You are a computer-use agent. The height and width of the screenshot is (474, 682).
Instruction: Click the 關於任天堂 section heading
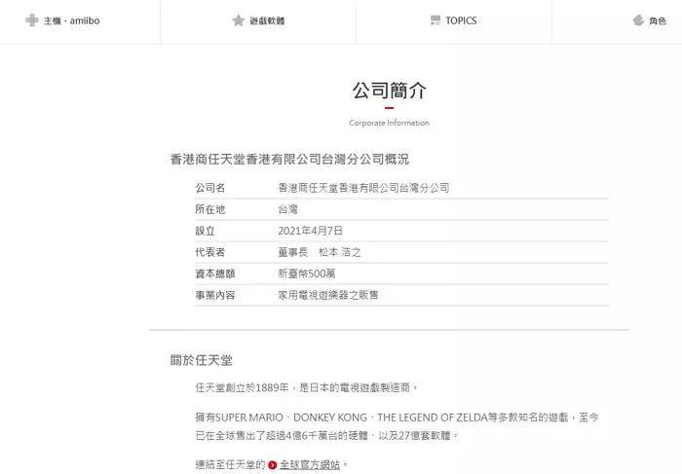(x=202, y=360)
